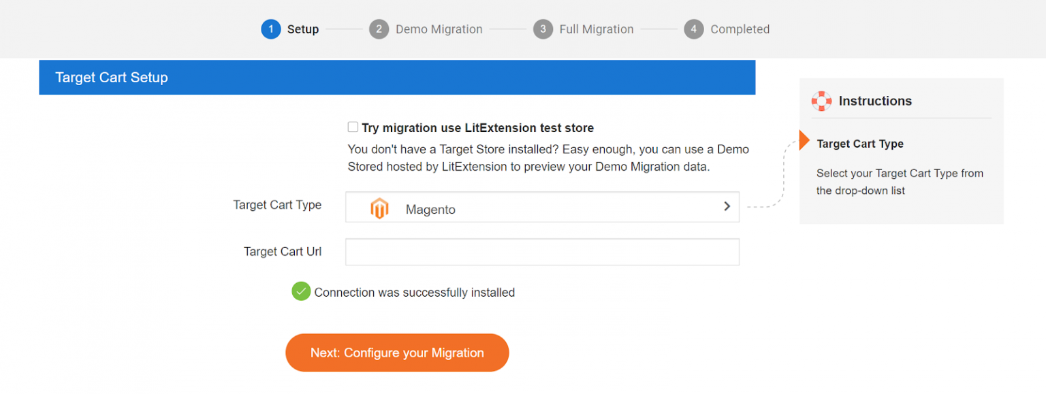Click the green success checkmark icon
The image size is (1046, 394).
301,291
